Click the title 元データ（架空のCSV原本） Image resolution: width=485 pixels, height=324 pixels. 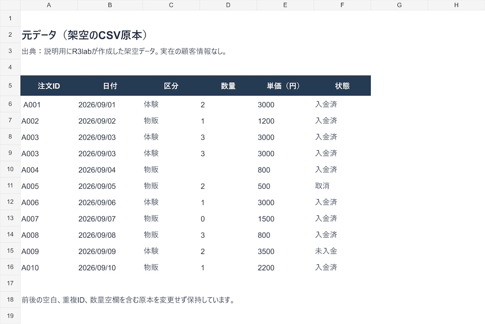[85, 35]
